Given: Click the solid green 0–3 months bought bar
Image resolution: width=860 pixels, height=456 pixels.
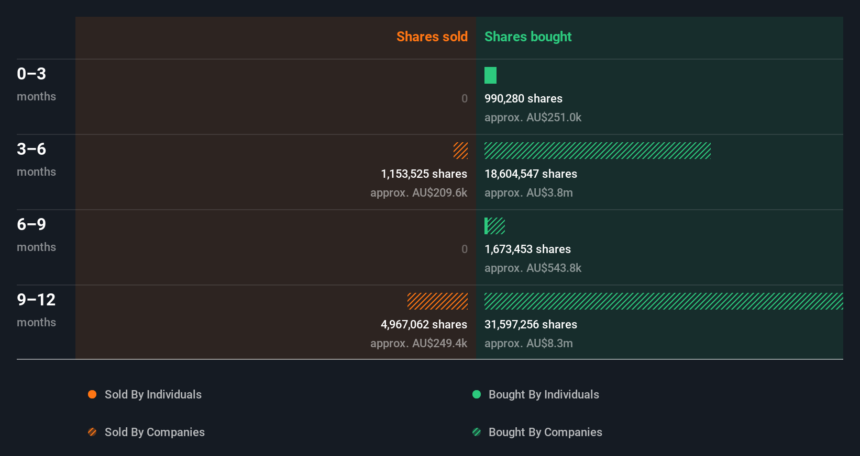Looking at the screenshot, I should coord(490,75).
